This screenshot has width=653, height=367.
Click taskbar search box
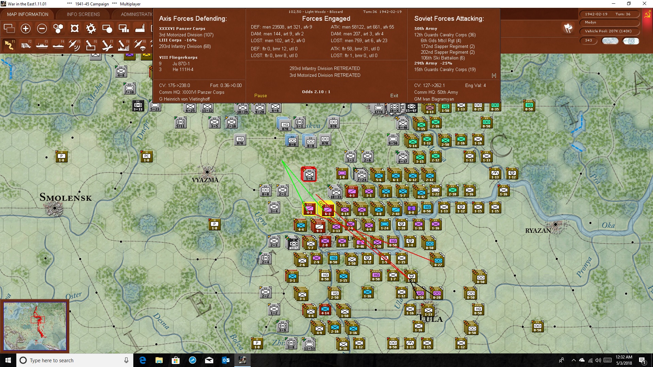pyautogui.click(x=75, y=360)
